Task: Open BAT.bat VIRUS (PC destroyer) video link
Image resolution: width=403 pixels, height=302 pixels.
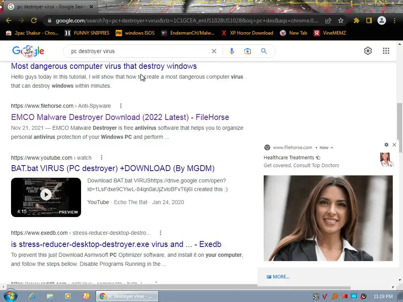Action: tap(113, 168)
